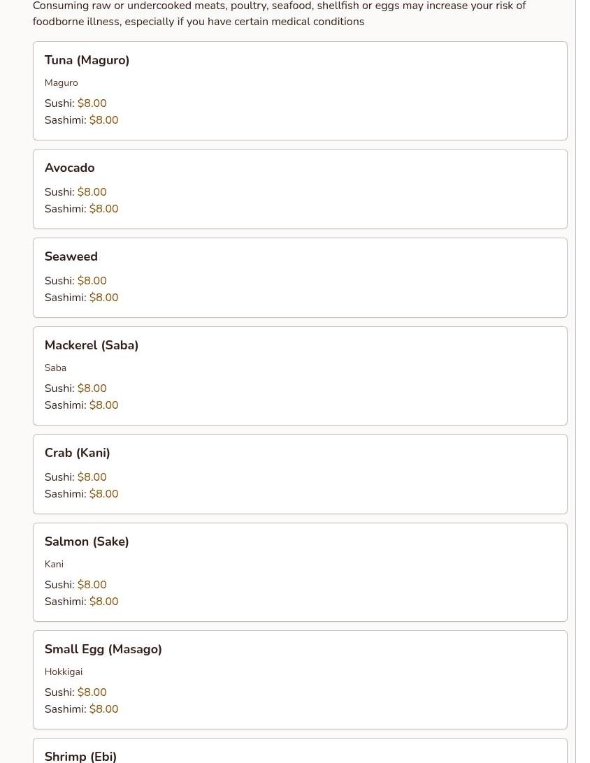Viewport: 590px width, 763px height.
Task: Click the raw food consumption warning text
Action: pos(278,13)
